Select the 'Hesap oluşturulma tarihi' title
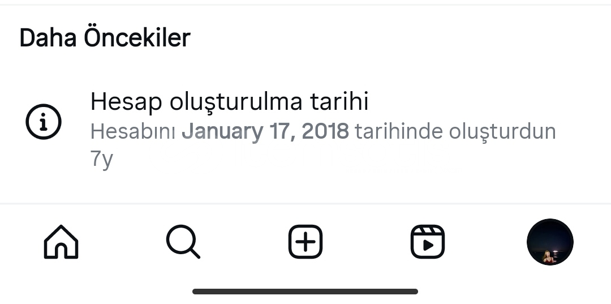Image resolution: width=611 pixels, height=304 pixels. point(229,102)
